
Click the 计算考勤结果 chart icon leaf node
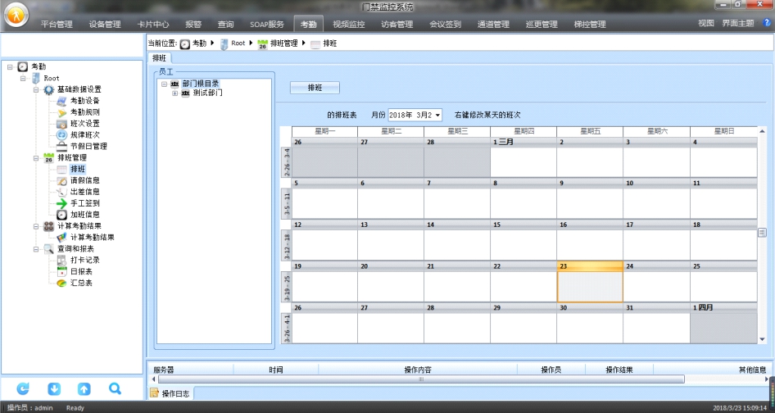click(61, 238)
